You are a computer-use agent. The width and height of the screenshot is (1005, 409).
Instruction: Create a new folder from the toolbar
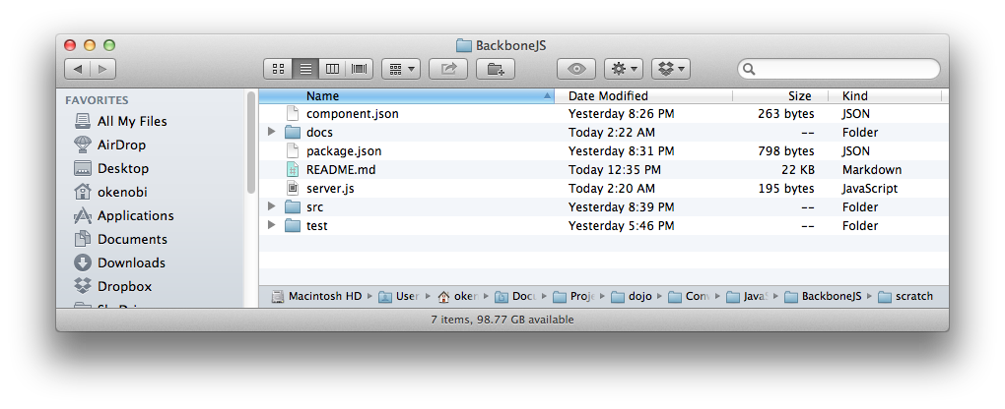[x=496, y=69]
